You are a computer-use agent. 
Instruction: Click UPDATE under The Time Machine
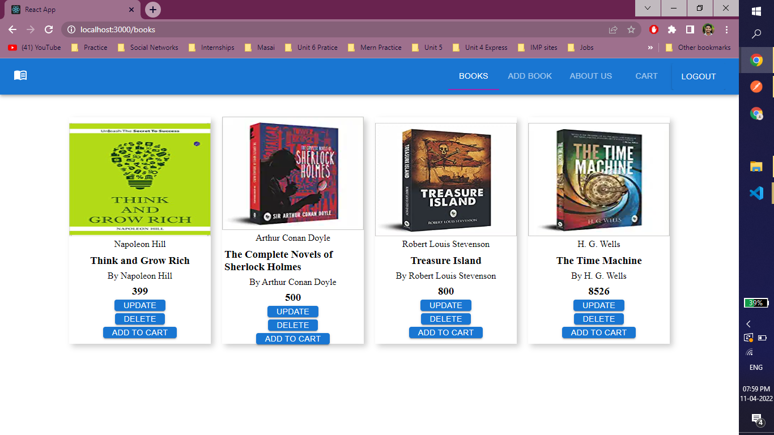(598, 305)
